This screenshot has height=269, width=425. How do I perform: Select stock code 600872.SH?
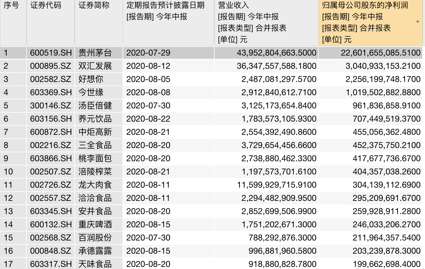coord(51,132)
